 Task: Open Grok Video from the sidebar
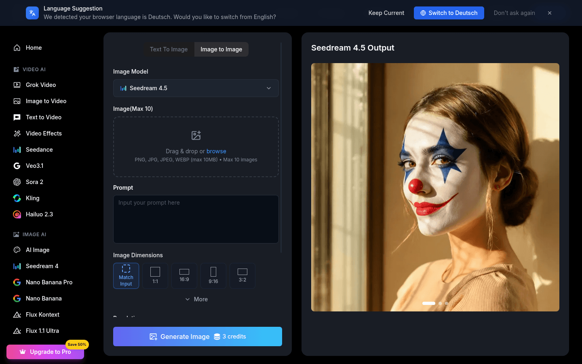coord(40,85)
